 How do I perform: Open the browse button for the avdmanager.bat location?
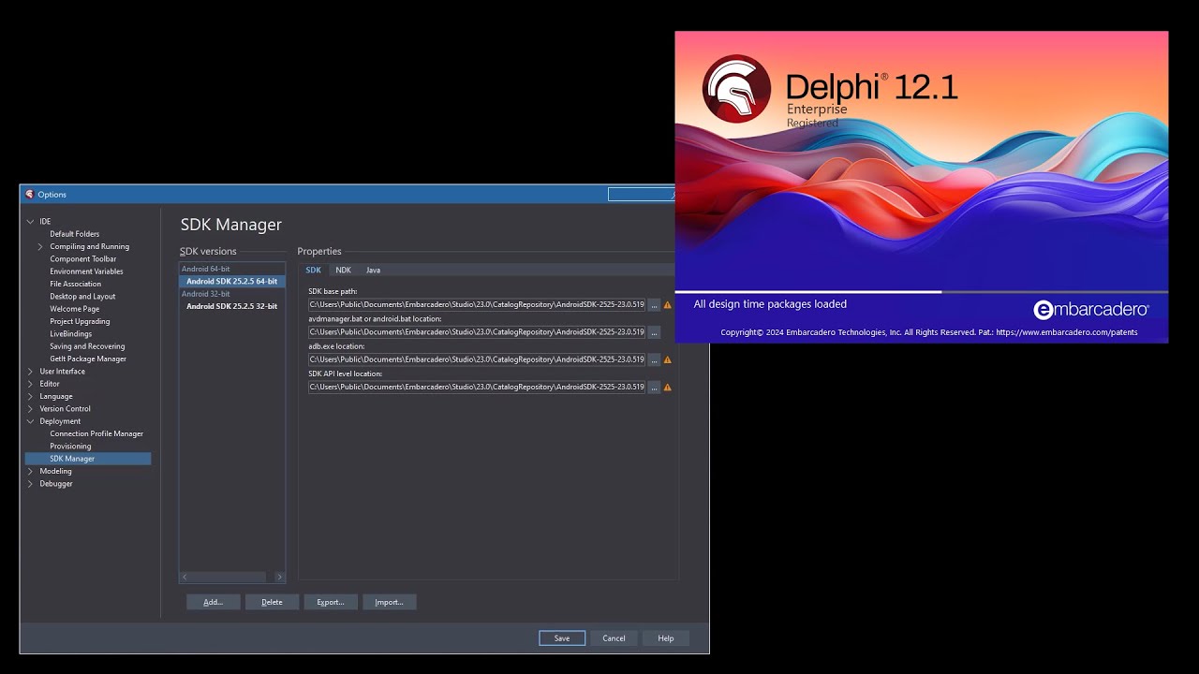pyautogui.click(x=654, y=332)
